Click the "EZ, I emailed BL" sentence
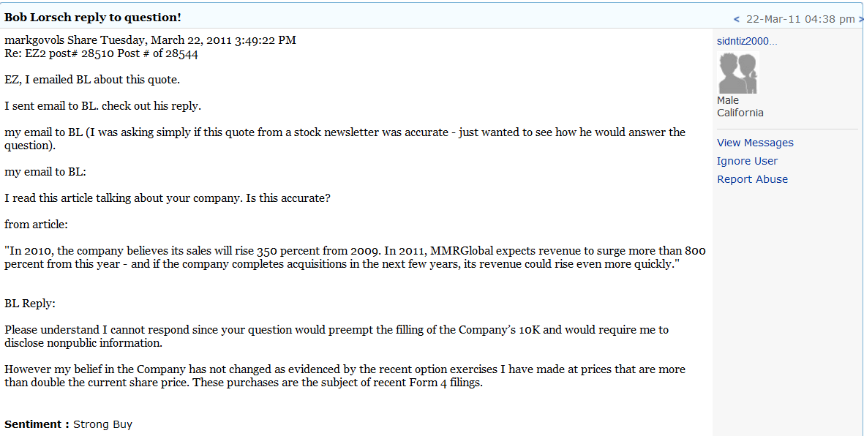864x436 pixels. pos(91,80)
